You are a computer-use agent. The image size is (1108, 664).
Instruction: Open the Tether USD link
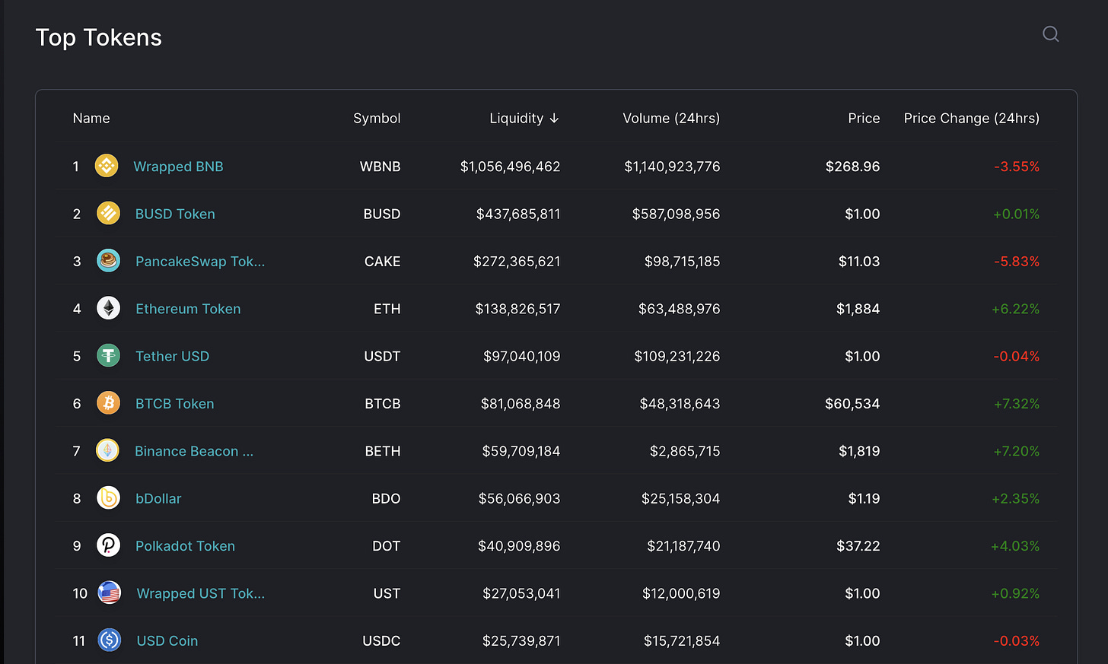point(172,356)
